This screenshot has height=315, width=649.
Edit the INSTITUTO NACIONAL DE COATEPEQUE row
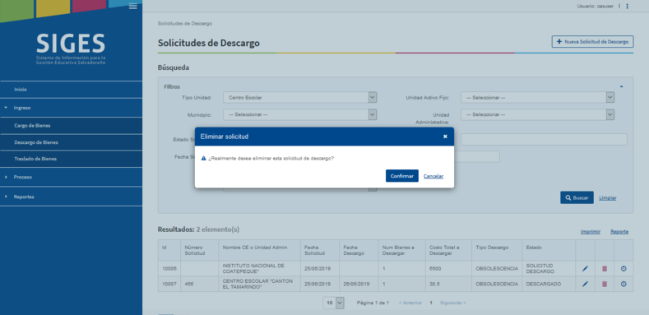point(585,269)
